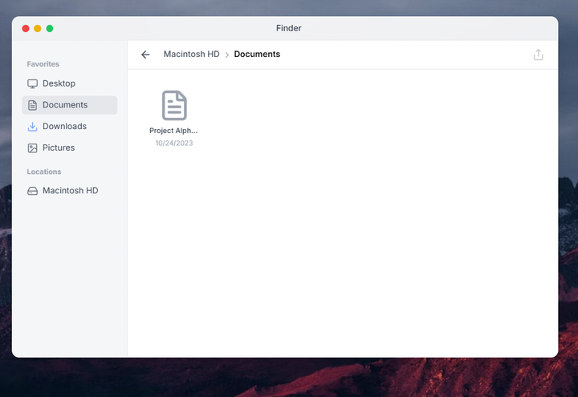Click Documents in the breadcrumb path
This screenshot has height=397, width=578.
click(257, 55)
